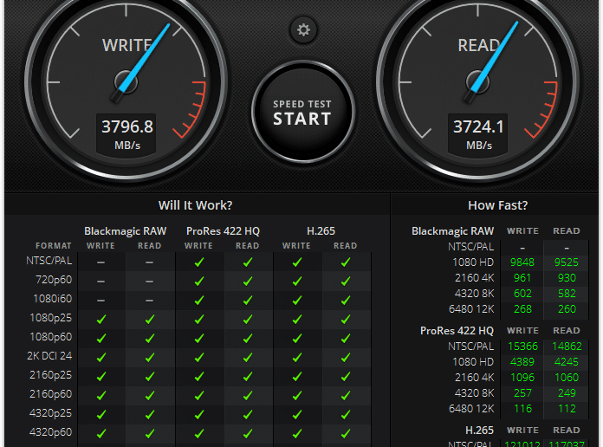Click the Blackmagic RAW write checkmark for 2160p60
The height and width of the screenshot is (447, 603).
[101, 395]
